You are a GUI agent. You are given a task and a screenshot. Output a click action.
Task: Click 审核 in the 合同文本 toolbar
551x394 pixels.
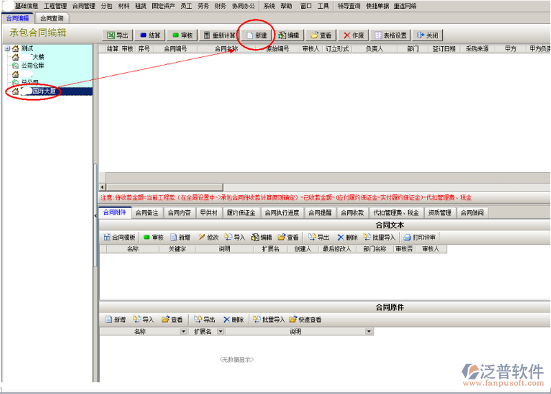pos(154,238)
